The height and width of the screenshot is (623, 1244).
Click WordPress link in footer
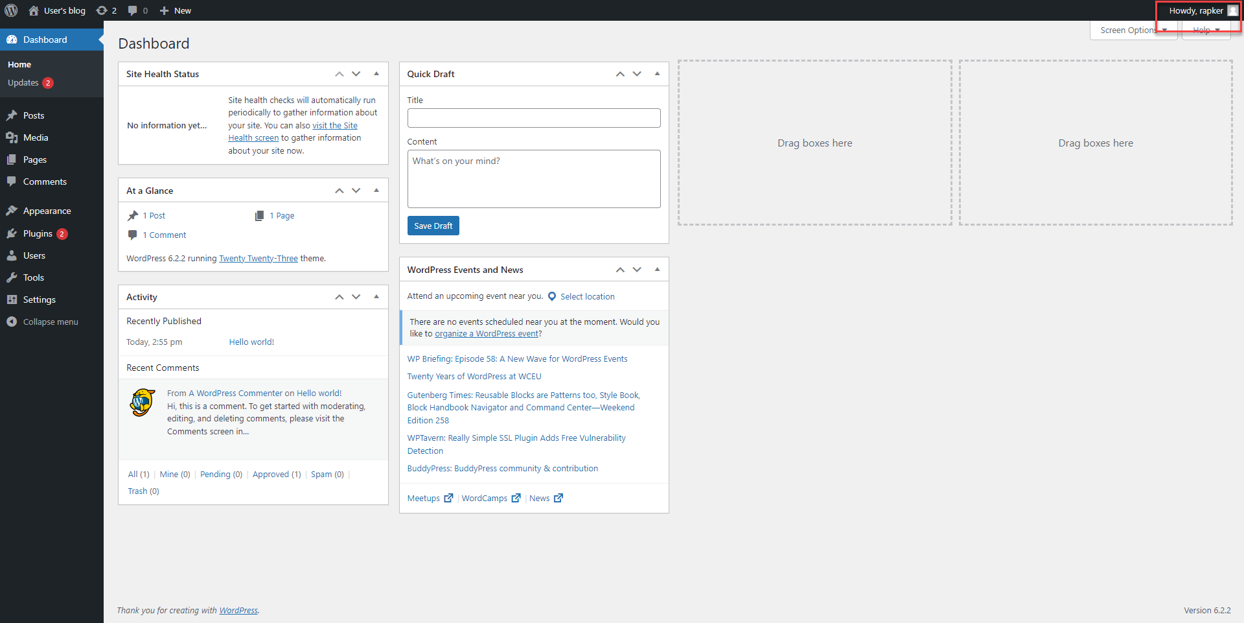[x=238, y=611]
